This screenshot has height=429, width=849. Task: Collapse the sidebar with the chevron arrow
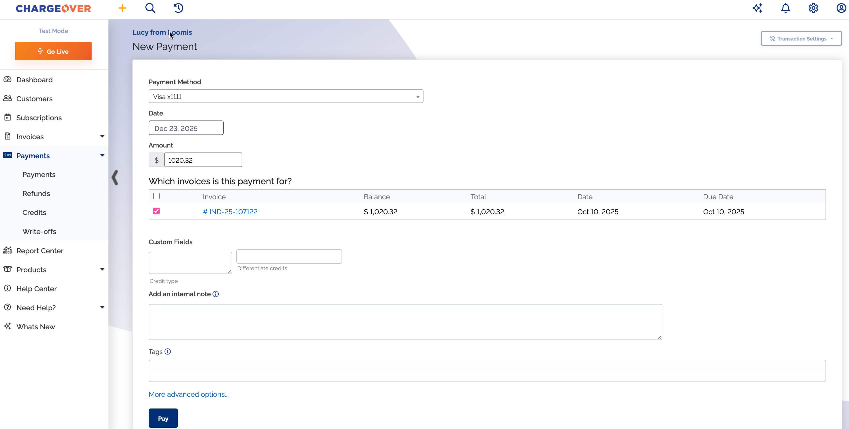[x=115, y=178]
